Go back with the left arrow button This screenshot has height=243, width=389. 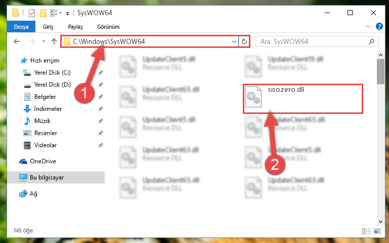point(17,41)
